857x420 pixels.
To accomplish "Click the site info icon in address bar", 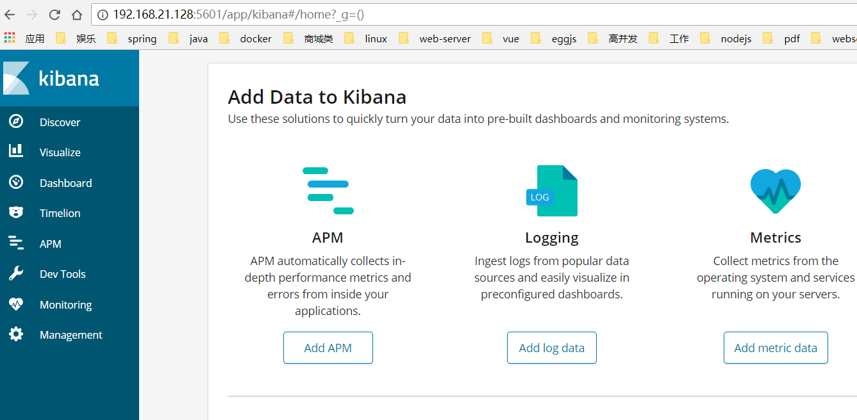I will pos(103,15).
